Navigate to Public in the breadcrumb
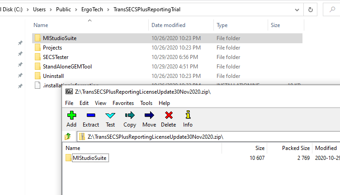Screen dimensions: 340x195 tap(63, 9)
